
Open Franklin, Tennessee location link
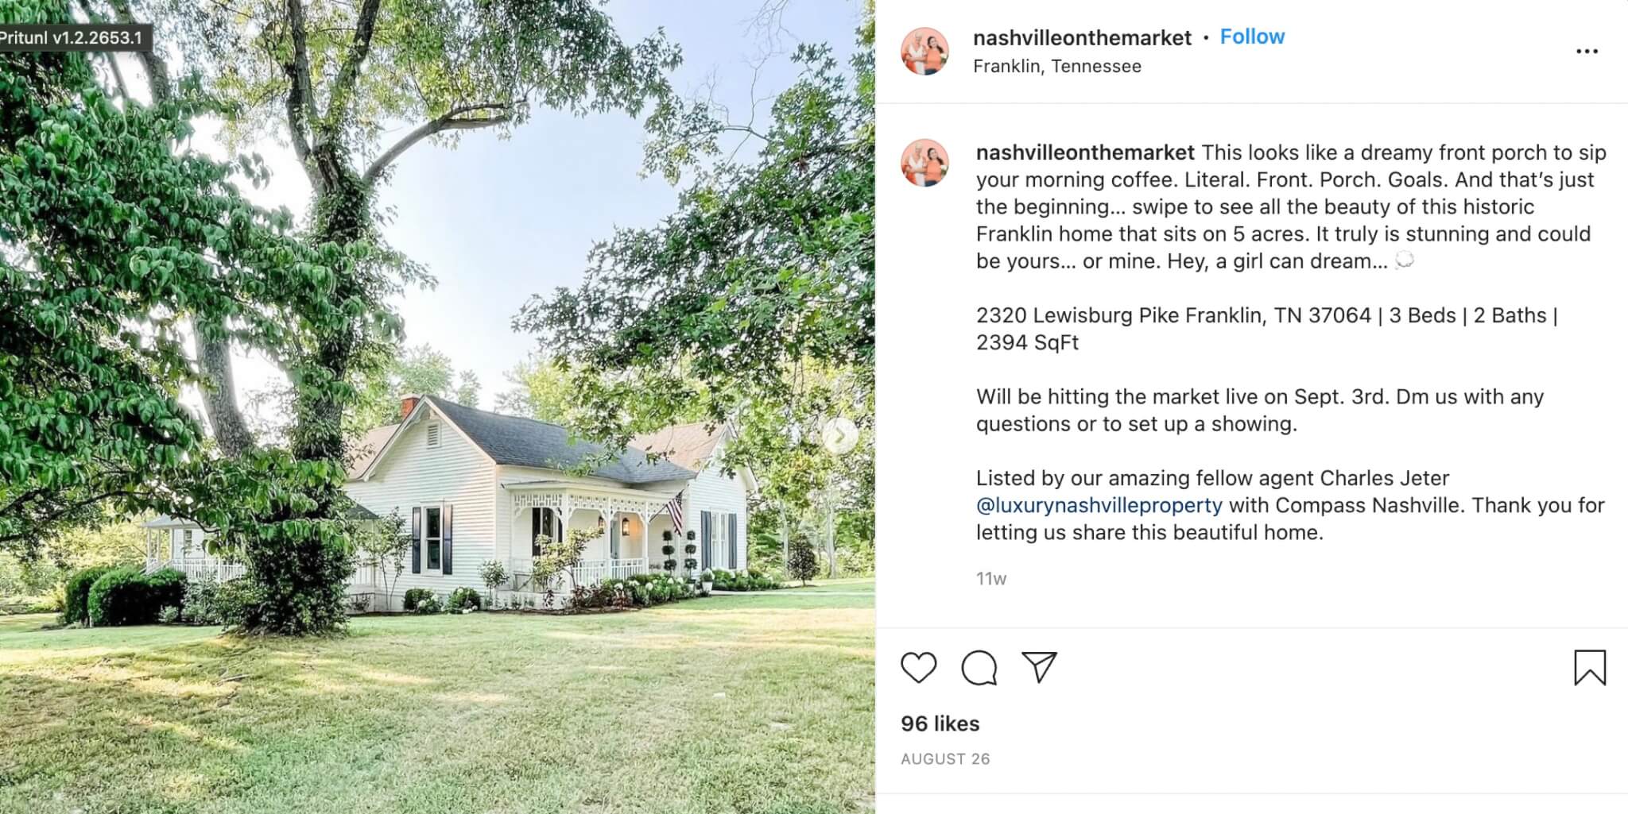[x=1057, y=67]
